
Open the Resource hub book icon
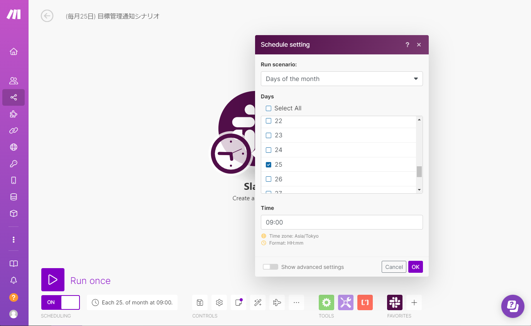click(x=14, y=264)
